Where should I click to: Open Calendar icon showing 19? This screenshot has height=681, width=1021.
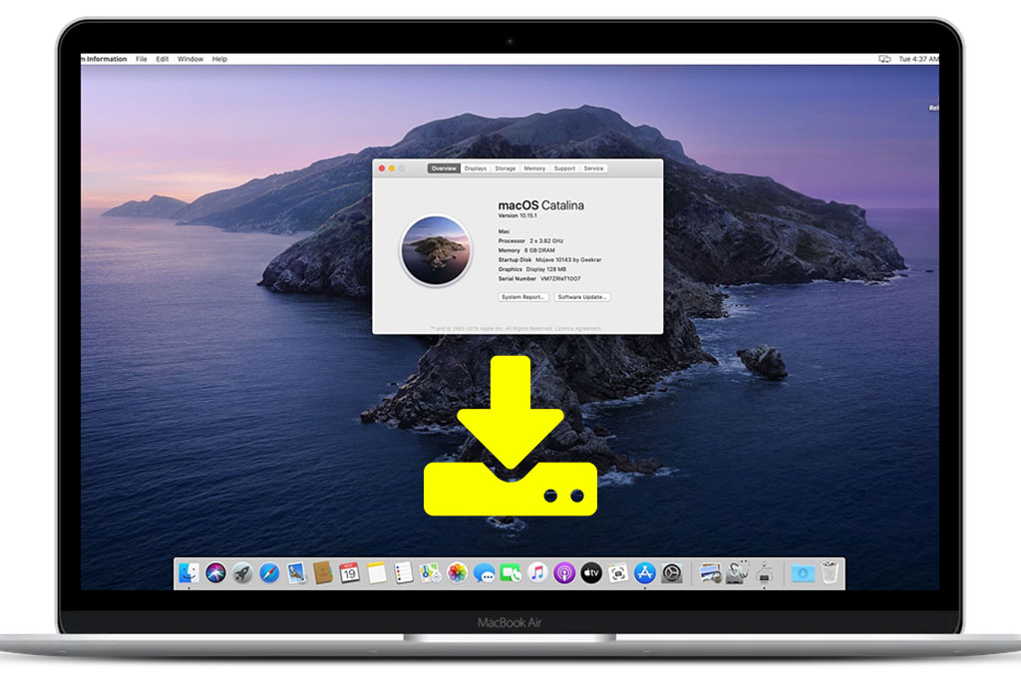(350, 573)
